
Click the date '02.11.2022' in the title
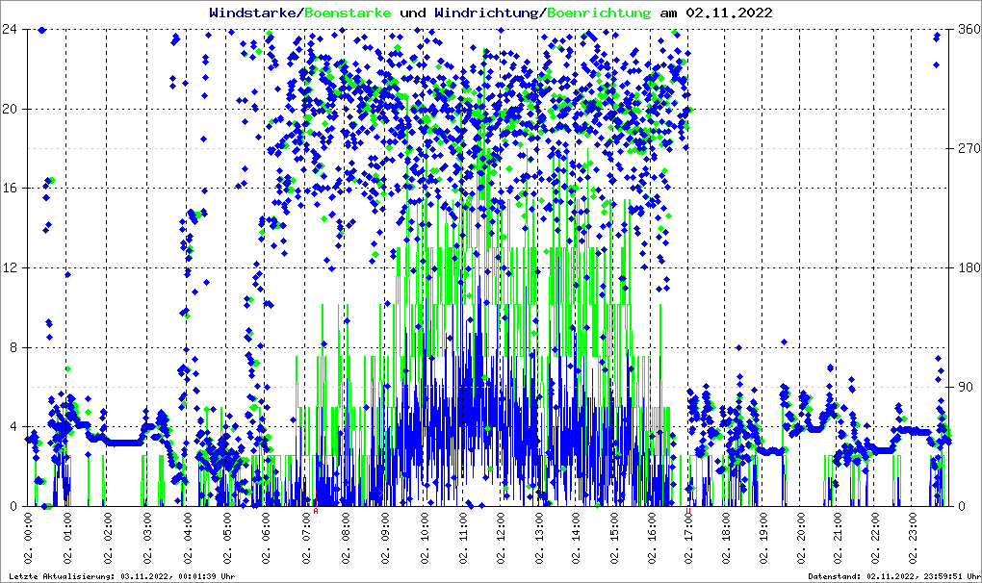pyautogui.click(x=729, y=13)
